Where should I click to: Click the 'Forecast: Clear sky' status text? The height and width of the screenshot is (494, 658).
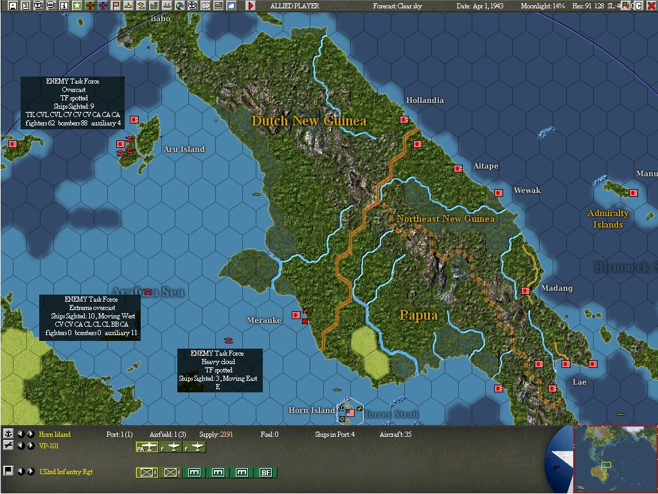[397, 6]
